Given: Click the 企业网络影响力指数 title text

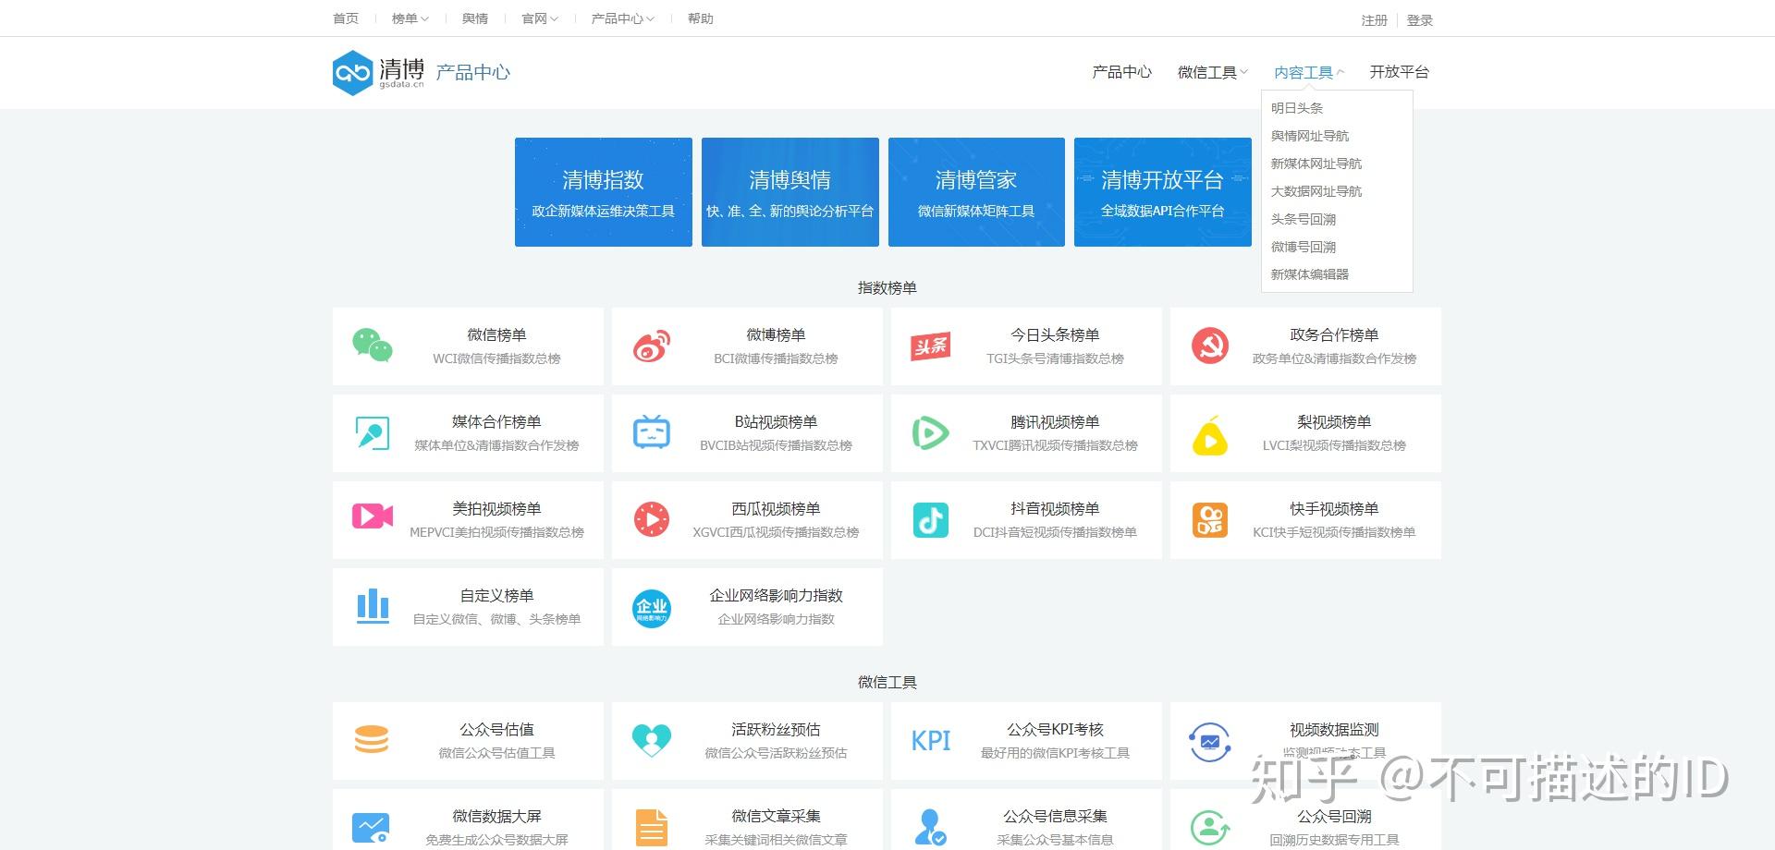Looking at the screenshot, I should point(776,595).
